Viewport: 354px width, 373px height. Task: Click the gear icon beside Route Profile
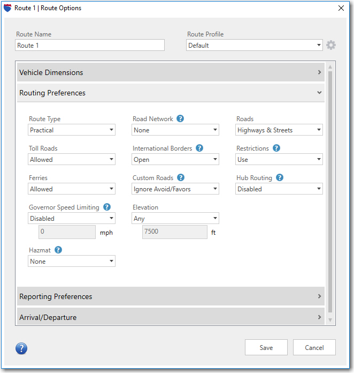click(x=331, y=45)
